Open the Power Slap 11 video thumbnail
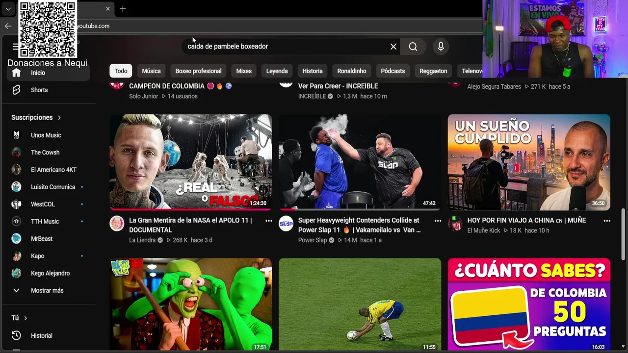Image resolution: width=628 pixels, height=353 pixels. (360, 162)
